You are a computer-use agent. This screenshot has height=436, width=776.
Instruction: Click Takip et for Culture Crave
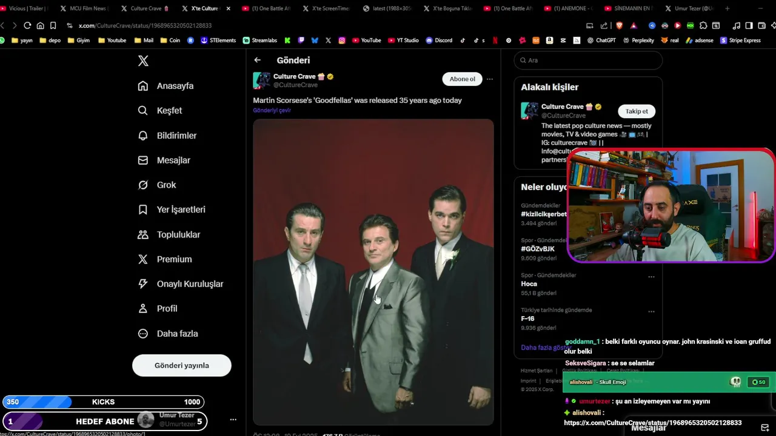tap(637, 111)
